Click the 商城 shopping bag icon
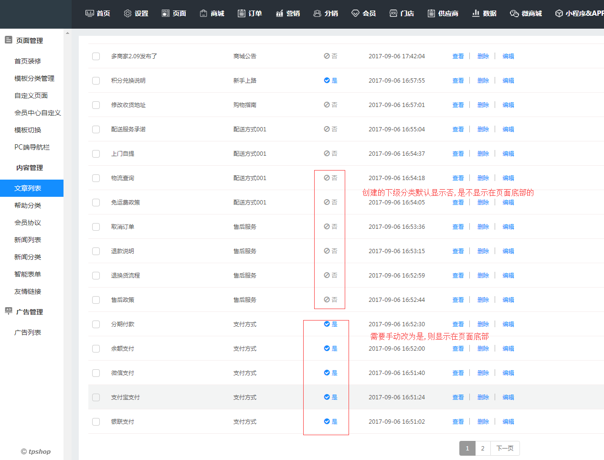The width and height of the screenshot is (604, 460). point(203,13)
